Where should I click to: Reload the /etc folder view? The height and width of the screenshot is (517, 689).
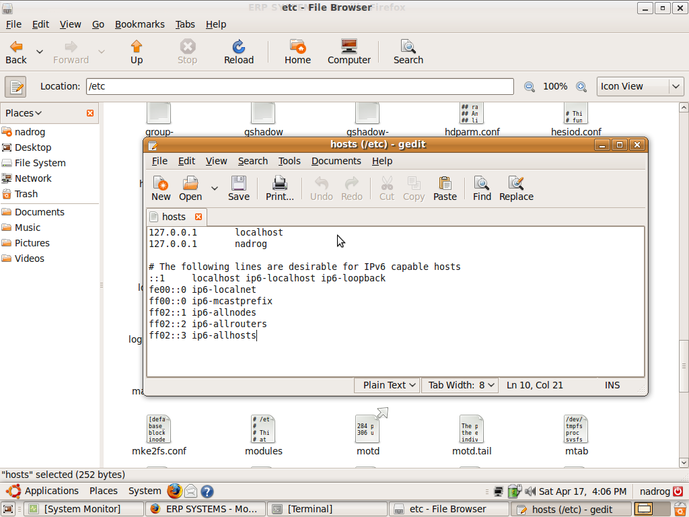239,53
